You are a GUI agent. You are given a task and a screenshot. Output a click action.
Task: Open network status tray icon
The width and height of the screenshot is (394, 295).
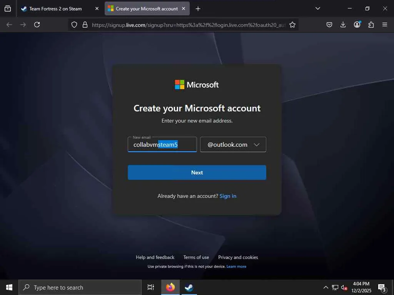tap(335, 287)
